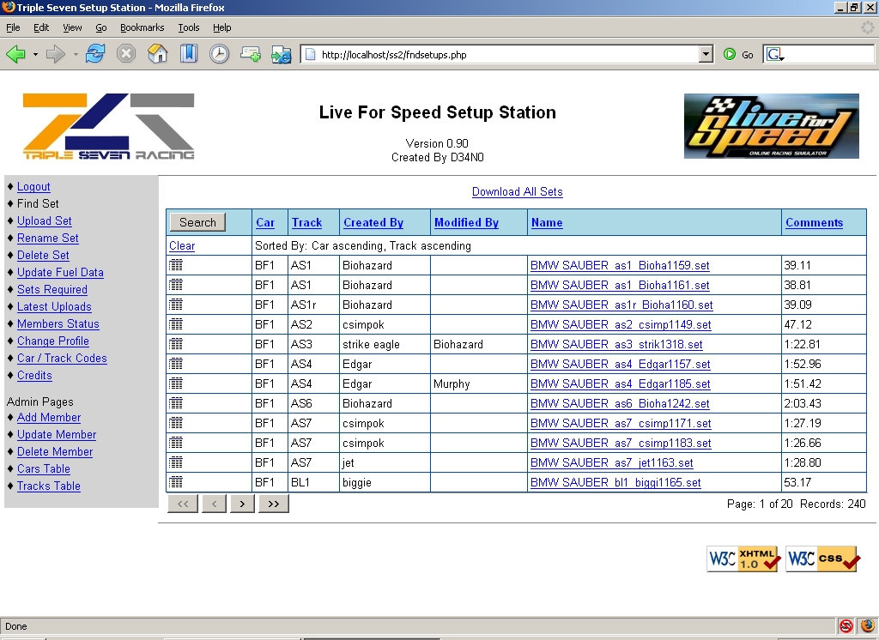Reload the page with the Reload icon
Screen dimensions: 879x640
94,54
